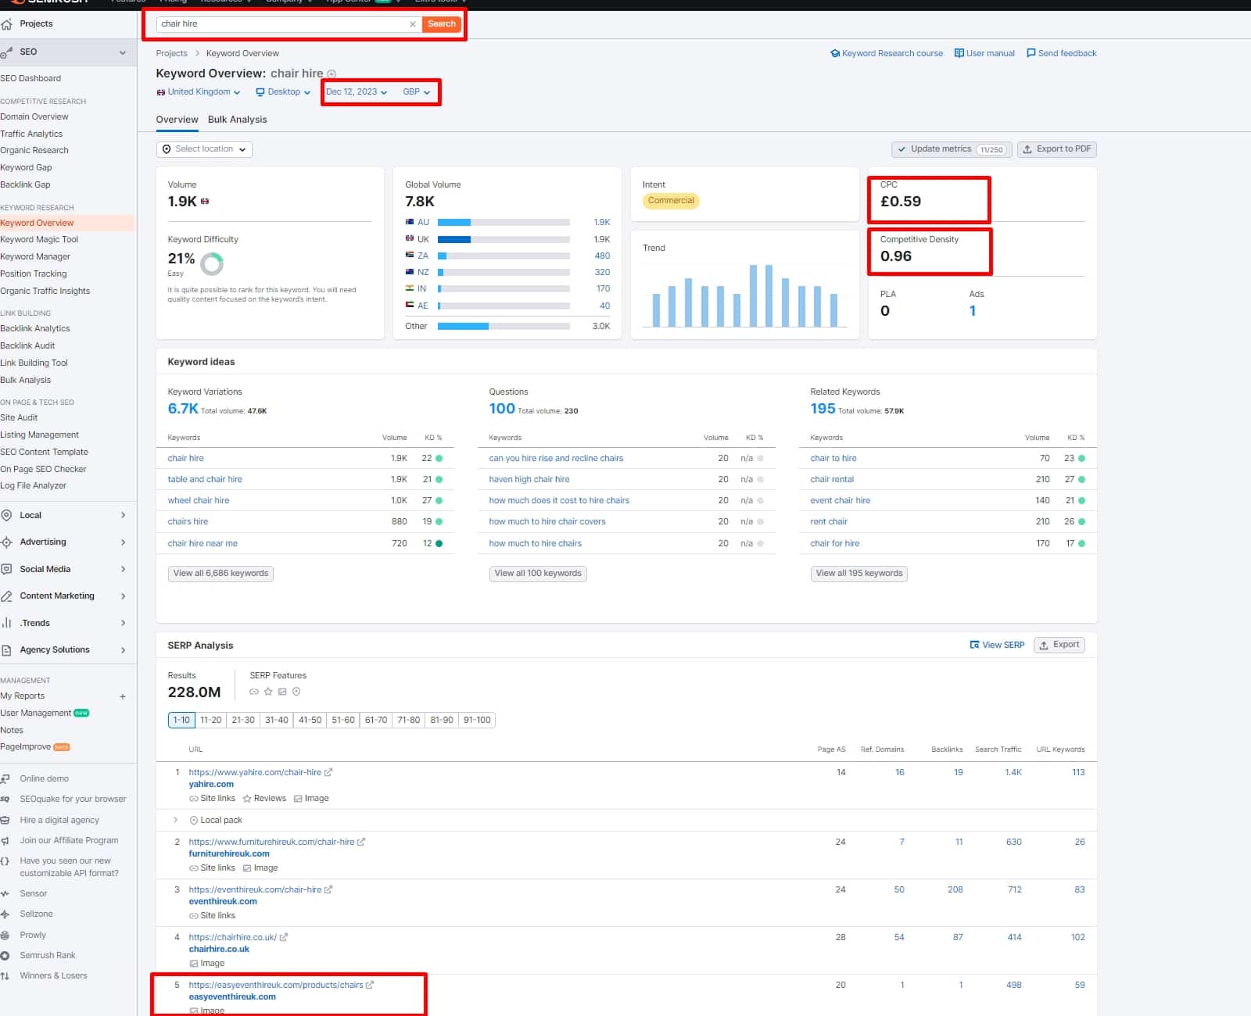
Task: Open the User manual link
Action: tap(984, 54)
